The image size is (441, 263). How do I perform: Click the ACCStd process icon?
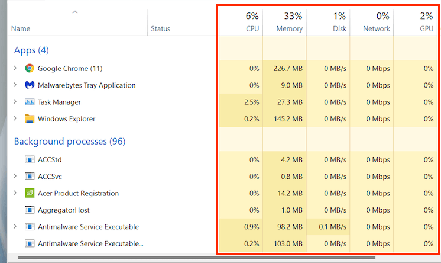point(30,159)
